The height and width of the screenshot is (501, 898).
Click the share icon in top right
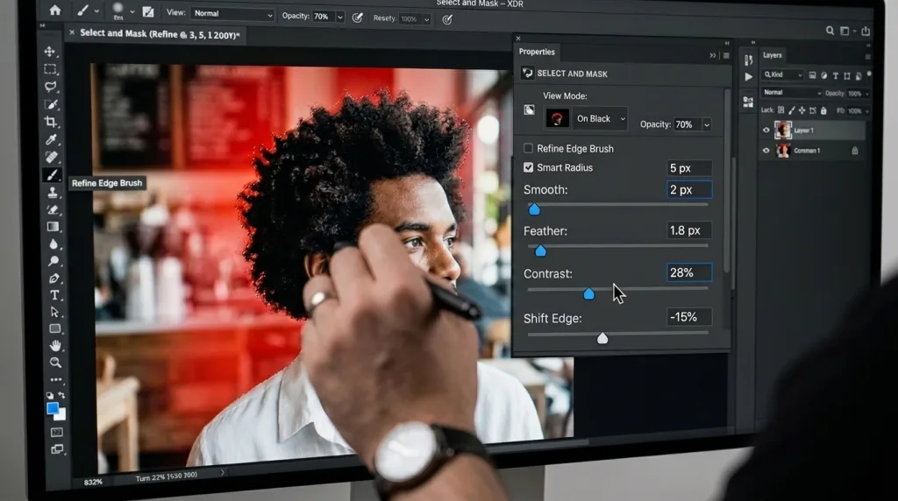point(866,31)
